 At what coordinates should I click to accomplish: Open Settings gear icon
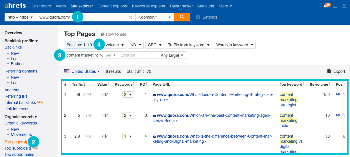198,17
